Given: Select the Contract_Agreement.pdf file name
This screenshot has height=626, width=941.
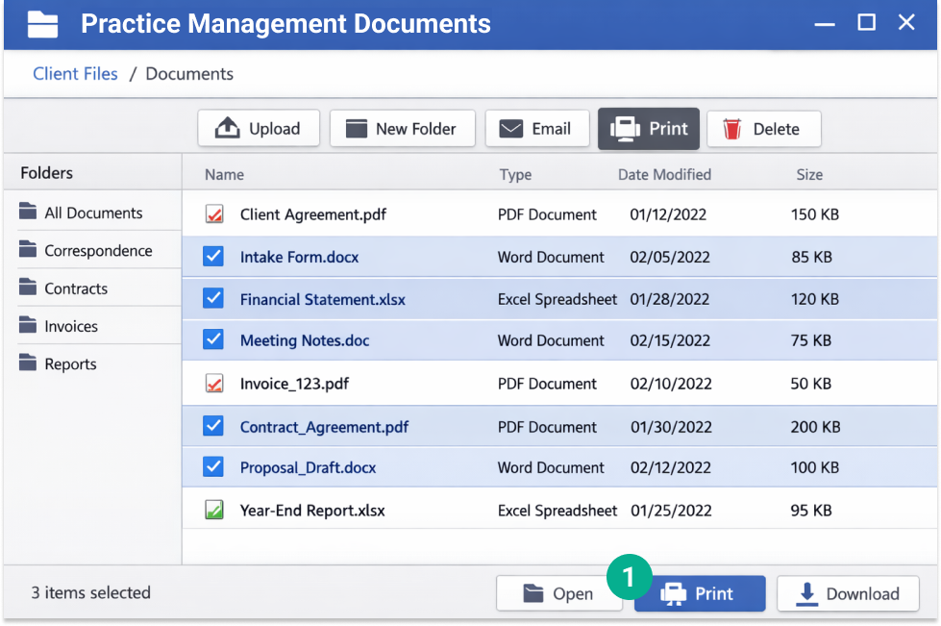Looking at the screenshot, I should coord(324,427).
